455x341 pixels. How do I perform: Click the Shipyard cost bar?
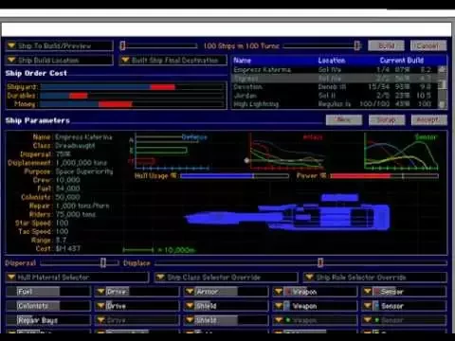(x=133, y=87)
